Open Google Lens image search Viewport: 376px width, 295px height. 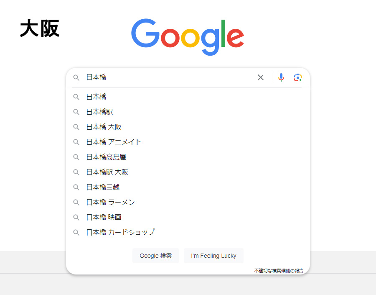[297, 77]
